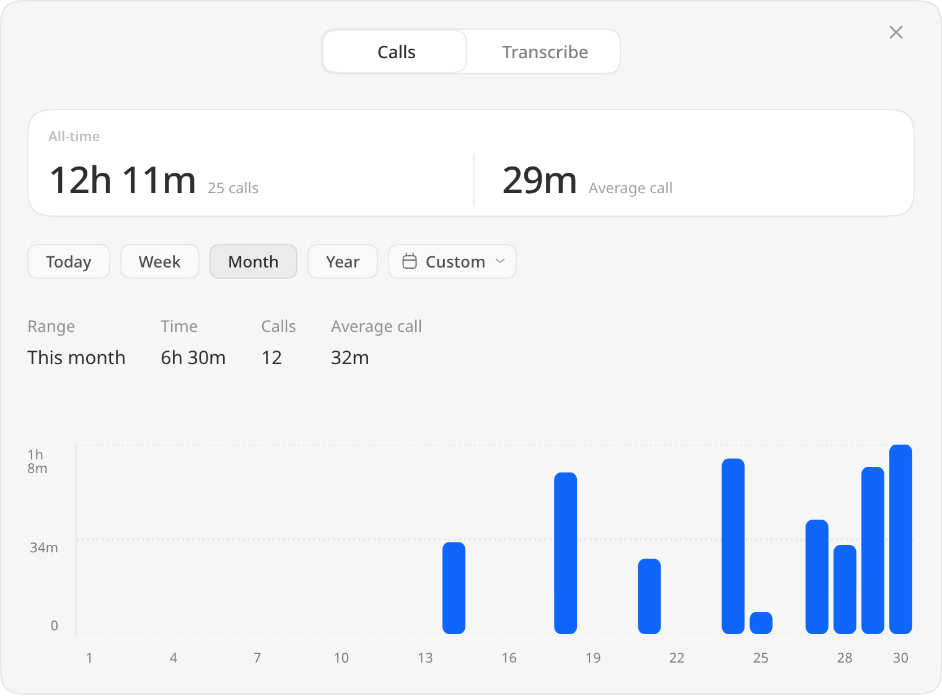The image size is (942, 696).
Task: Open the Custom date range dropdown
Action: click(452, 261)
